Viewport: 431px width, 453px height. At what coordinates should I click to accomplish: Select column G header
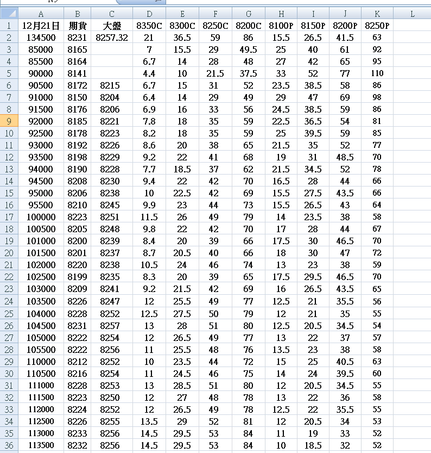[249, 13]
